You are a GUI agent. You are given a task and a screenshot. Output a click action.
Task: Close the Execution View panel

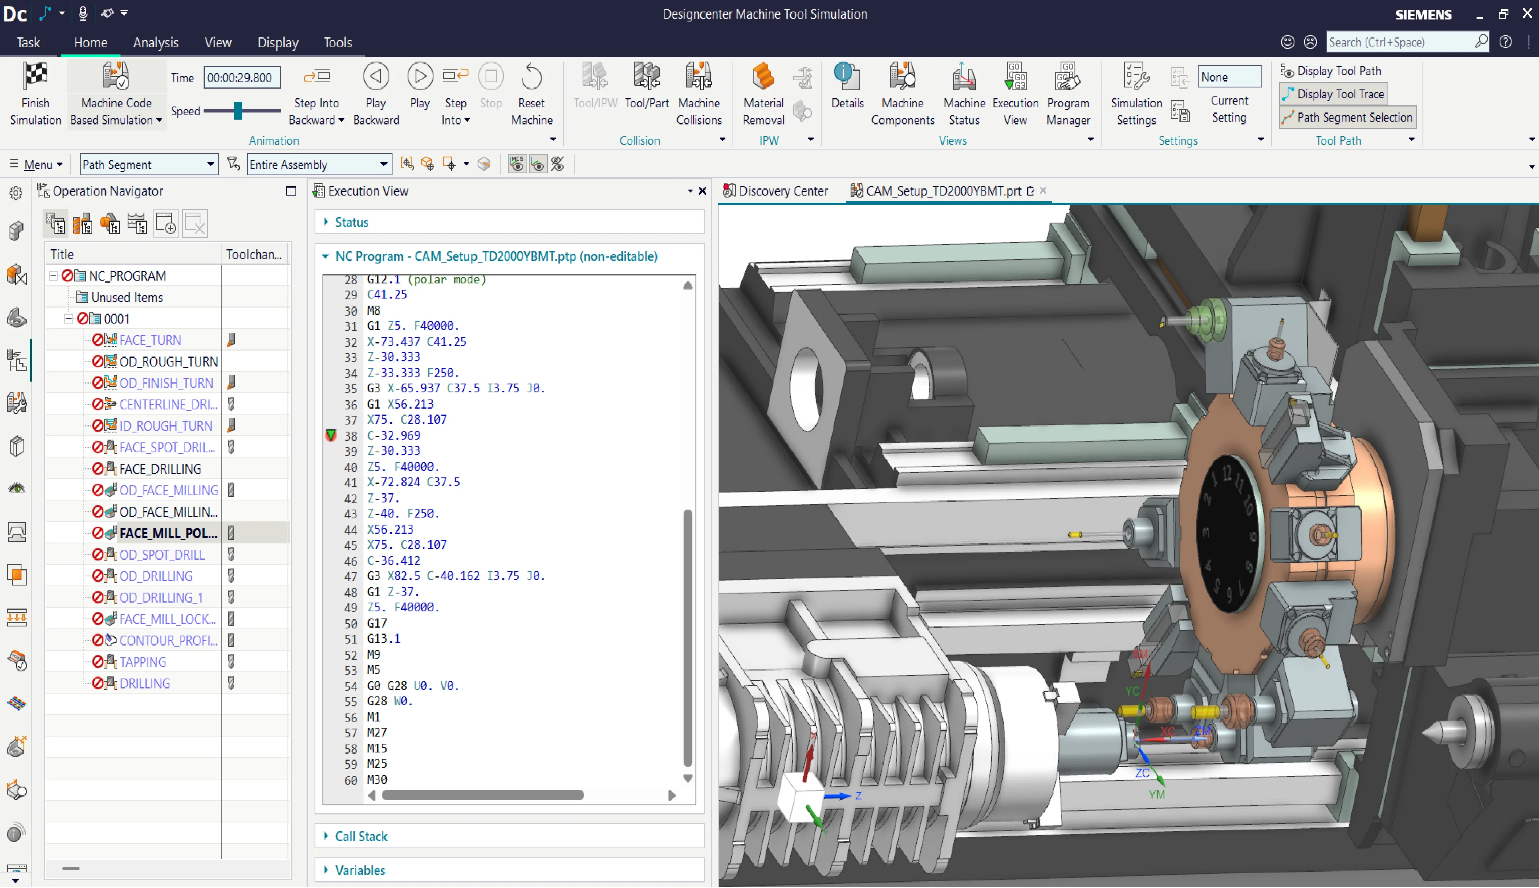point(702,191)
